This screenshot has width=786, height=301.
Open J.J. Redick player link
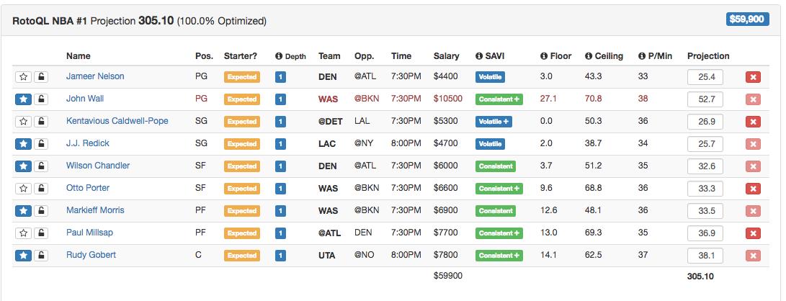click(x=88, y=143)
